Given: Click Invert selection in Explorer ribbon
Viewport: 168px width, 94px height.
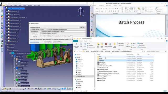Looking at the screenshot, I should click(142, 47).
